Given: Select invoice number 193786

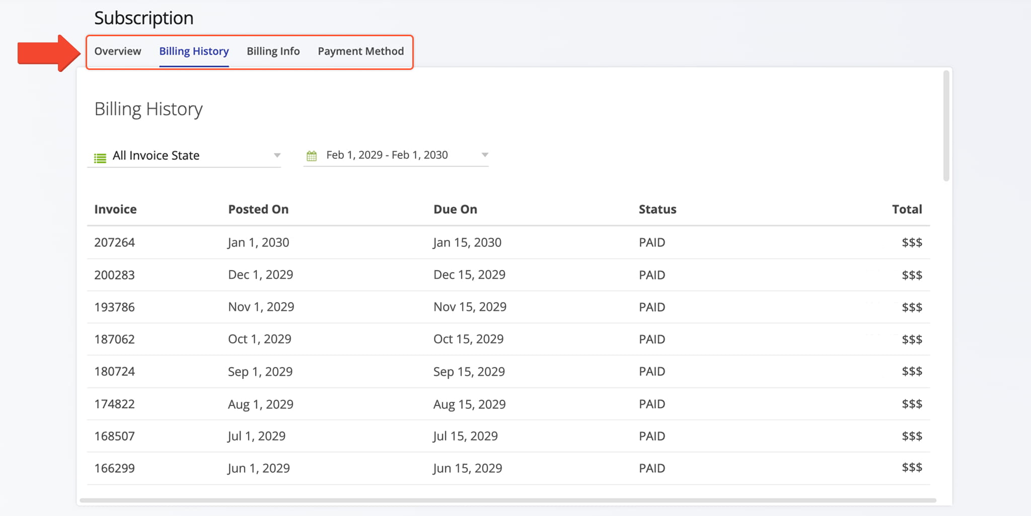Looking at the screenshot, I should pyautogui.click(x=115, y=307).
